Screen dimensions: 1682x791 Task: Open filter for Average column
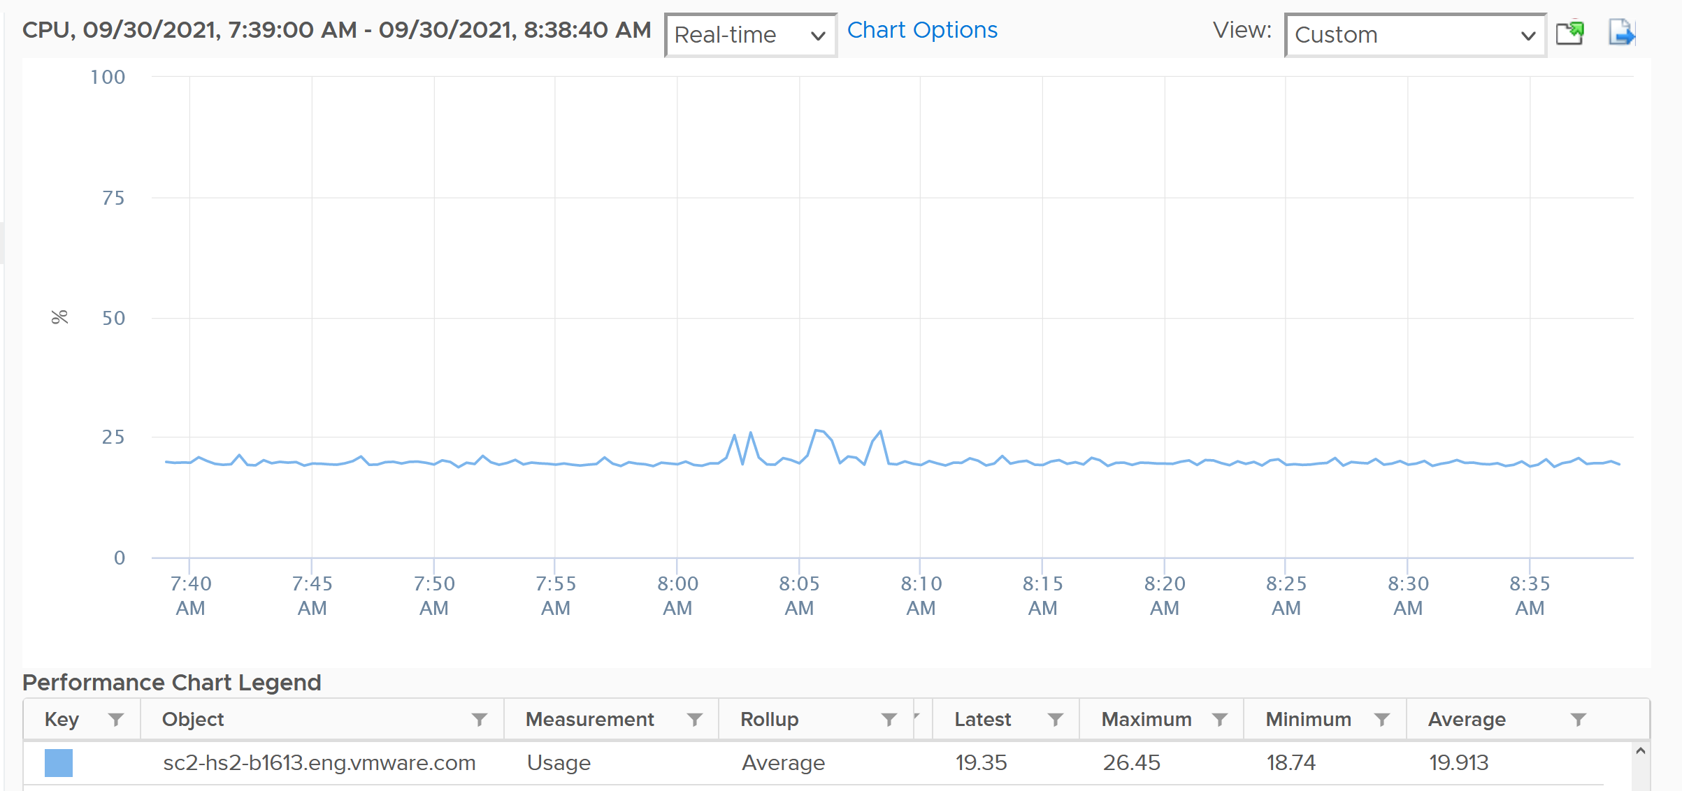[1579, 719]
